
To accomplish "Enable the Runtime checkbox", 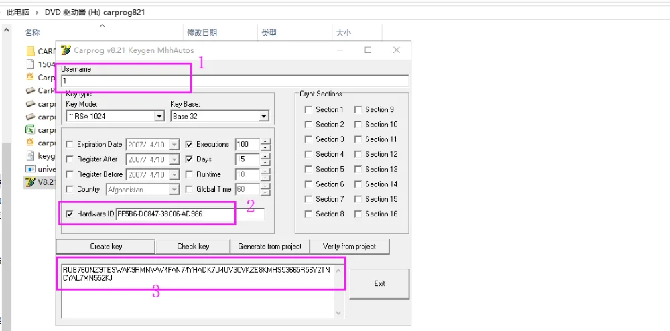I will tap(189, 174).
